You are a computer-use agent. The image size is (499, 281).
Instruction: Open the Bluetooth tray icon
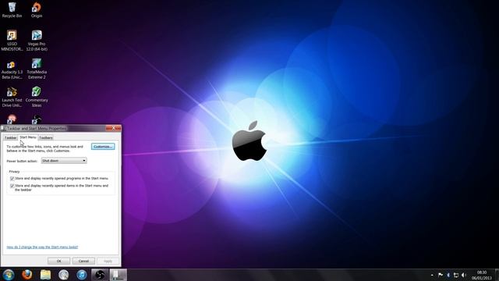(x=448, y=275)
